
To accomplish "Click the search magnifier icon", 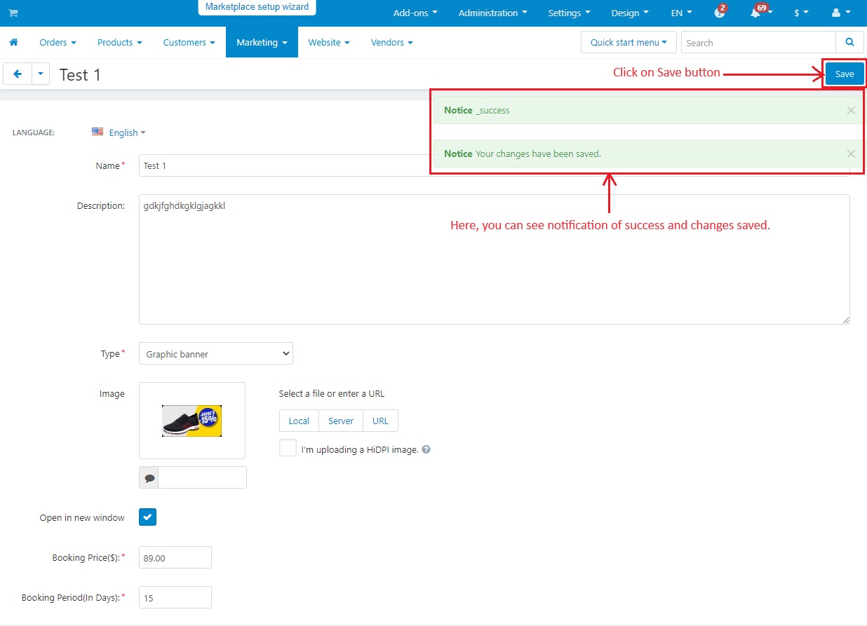I will click(x=849, y=43).
